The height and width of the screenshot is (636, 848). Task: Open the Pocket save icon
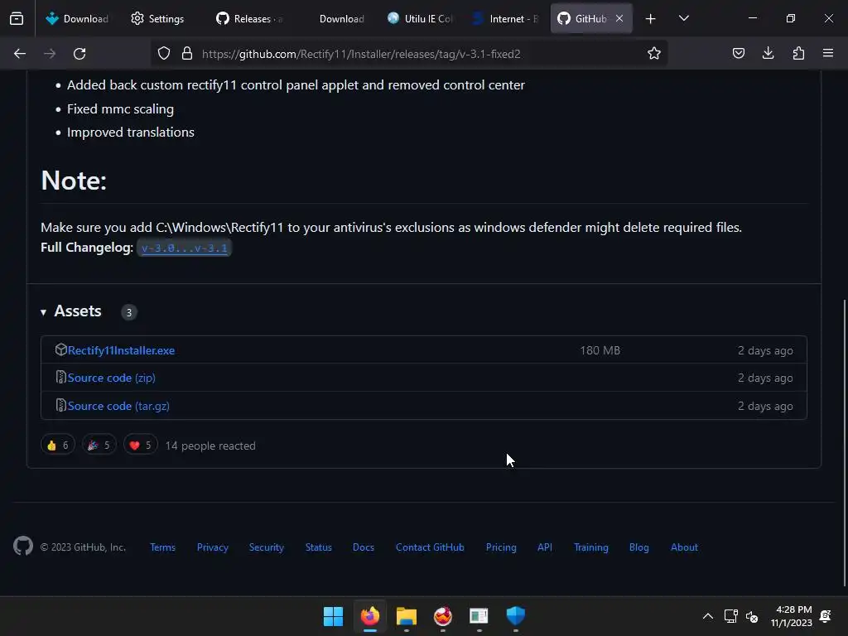(x=738, y=54)
